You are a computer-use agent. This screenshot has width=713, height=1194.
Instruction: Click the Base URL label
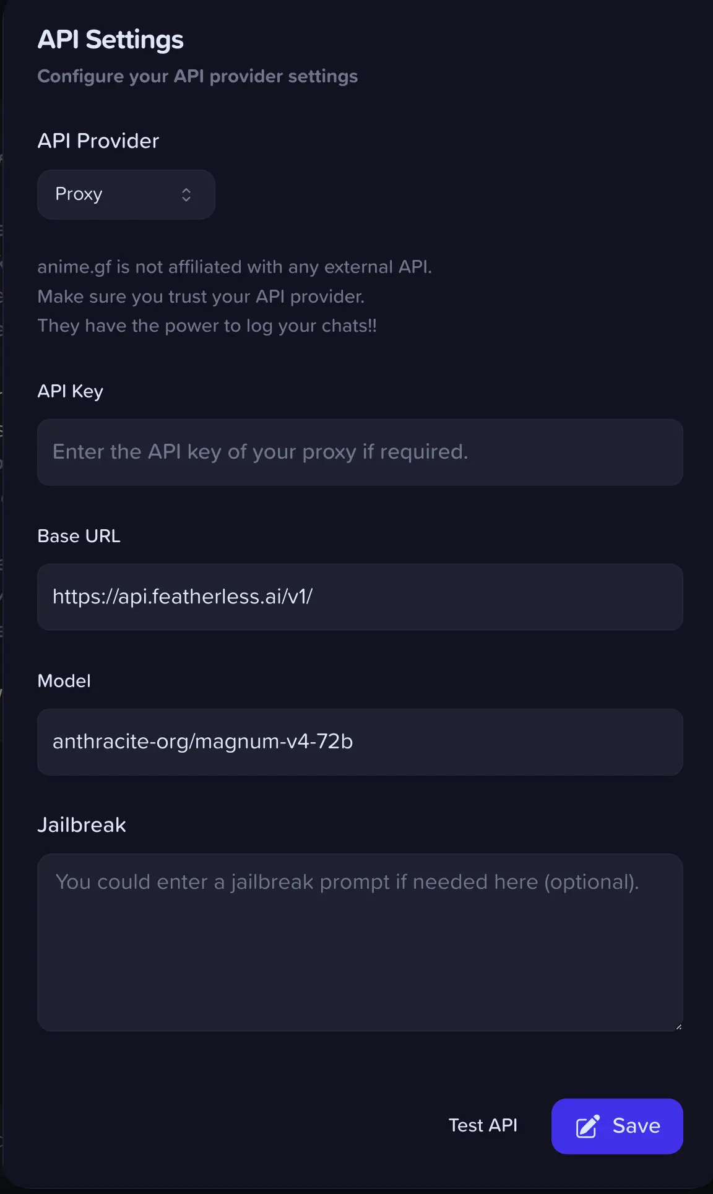(x=79, y=536)
